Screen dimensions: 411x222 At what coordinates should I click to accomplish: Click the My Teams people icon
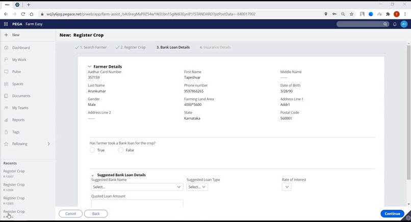click(6, 107)
